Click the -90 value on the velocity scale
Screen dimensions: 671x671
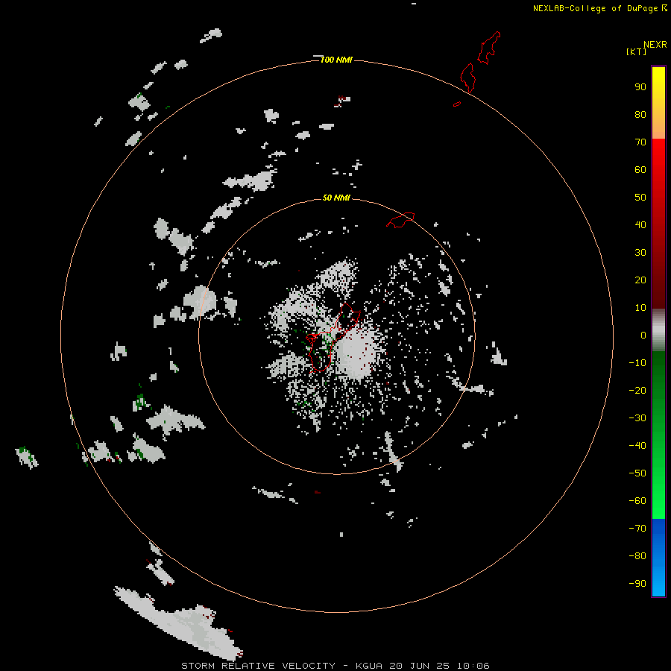click(x=637, y=584)
